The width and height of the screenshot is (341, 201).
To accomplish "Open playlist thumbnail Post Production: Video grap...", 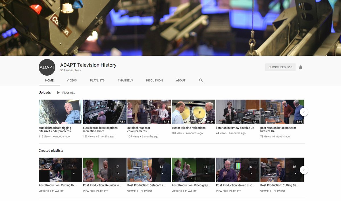I will (194, 170).
